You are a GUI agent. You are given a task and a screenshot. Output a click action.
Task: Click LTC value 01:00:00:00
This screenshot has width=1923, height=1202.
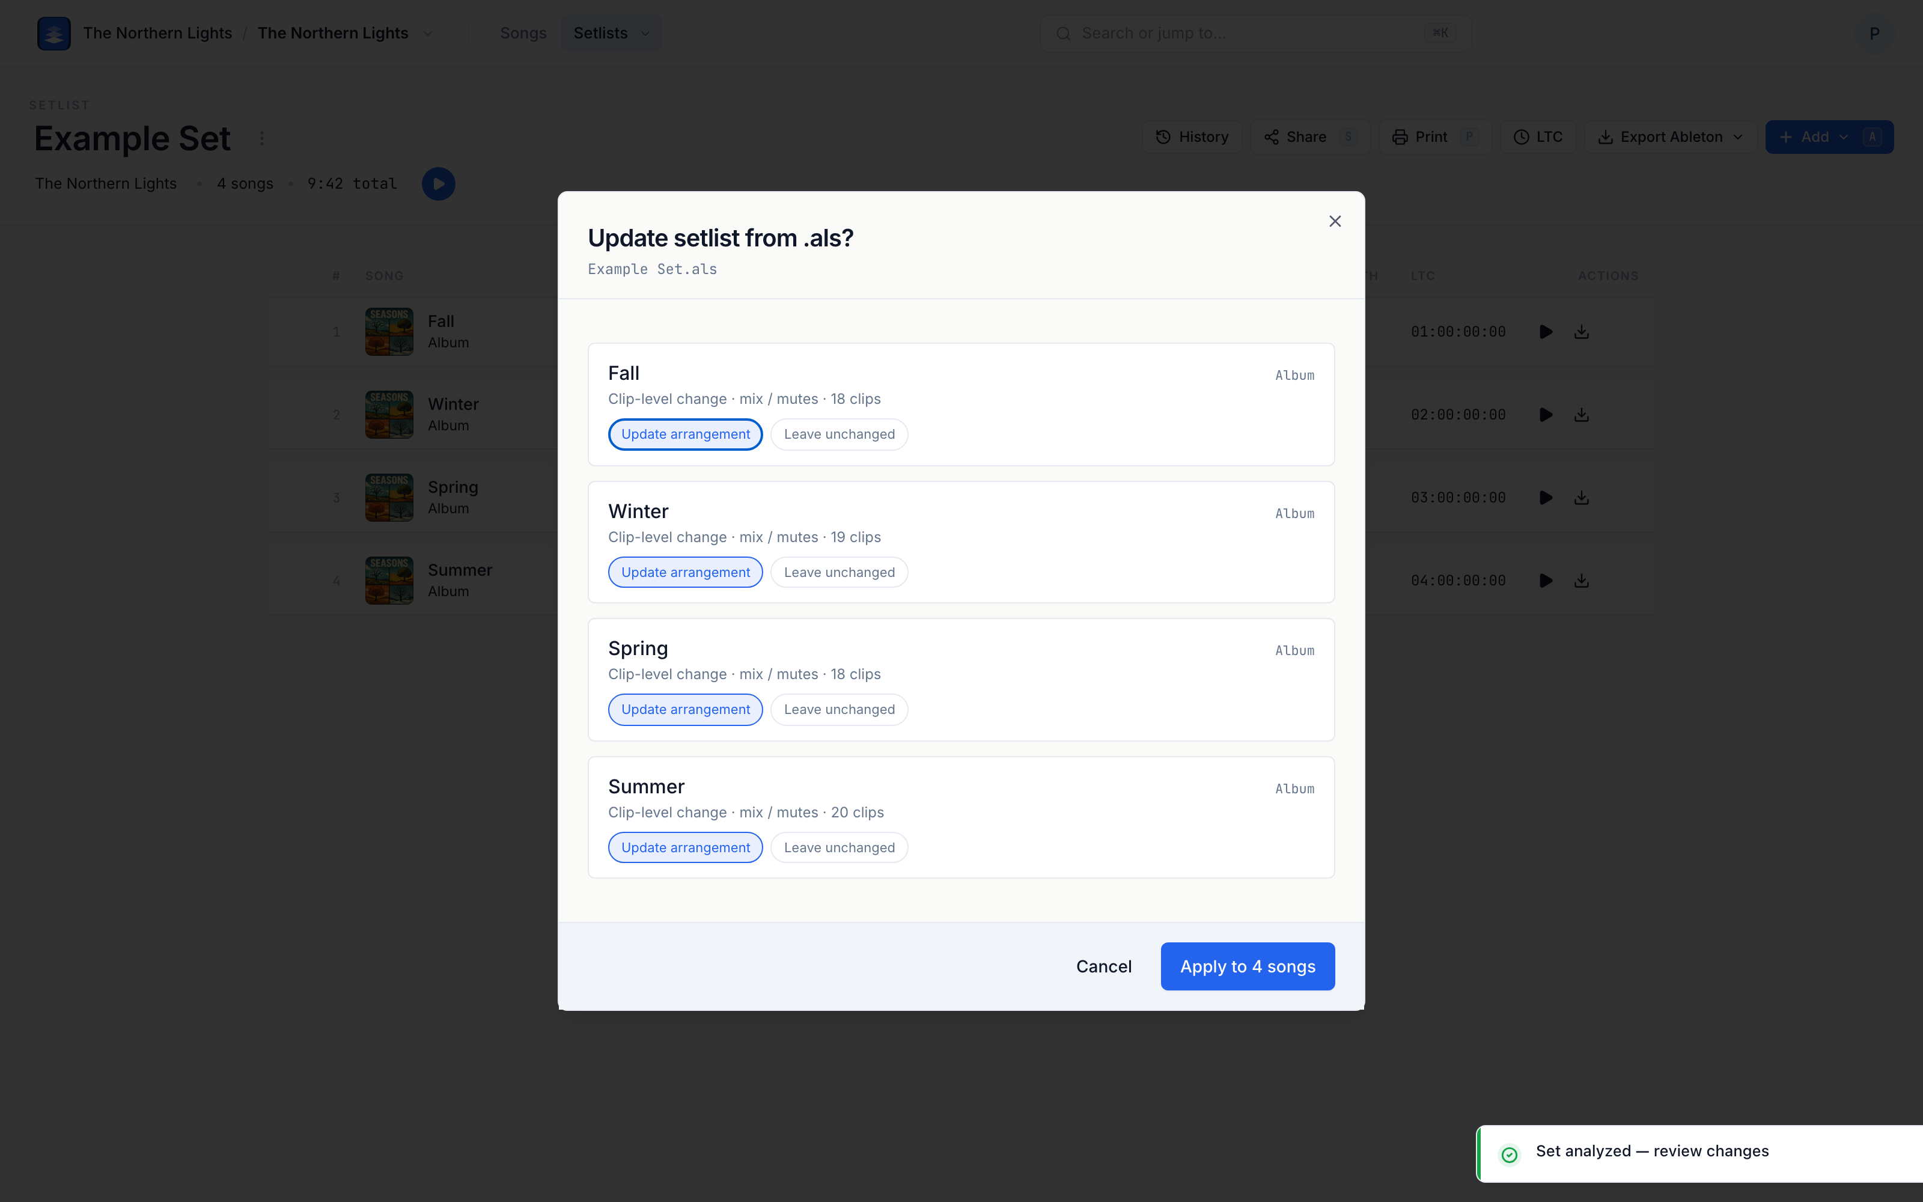click(1458, 332)
